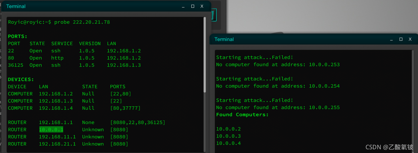Click the 'PORTS:' section heading

pyautogui.click(x=18, y=36)
